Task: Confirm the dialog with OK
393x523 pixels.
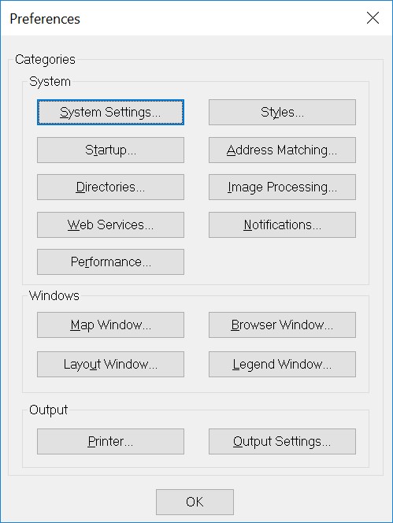Action: (195, 502)
